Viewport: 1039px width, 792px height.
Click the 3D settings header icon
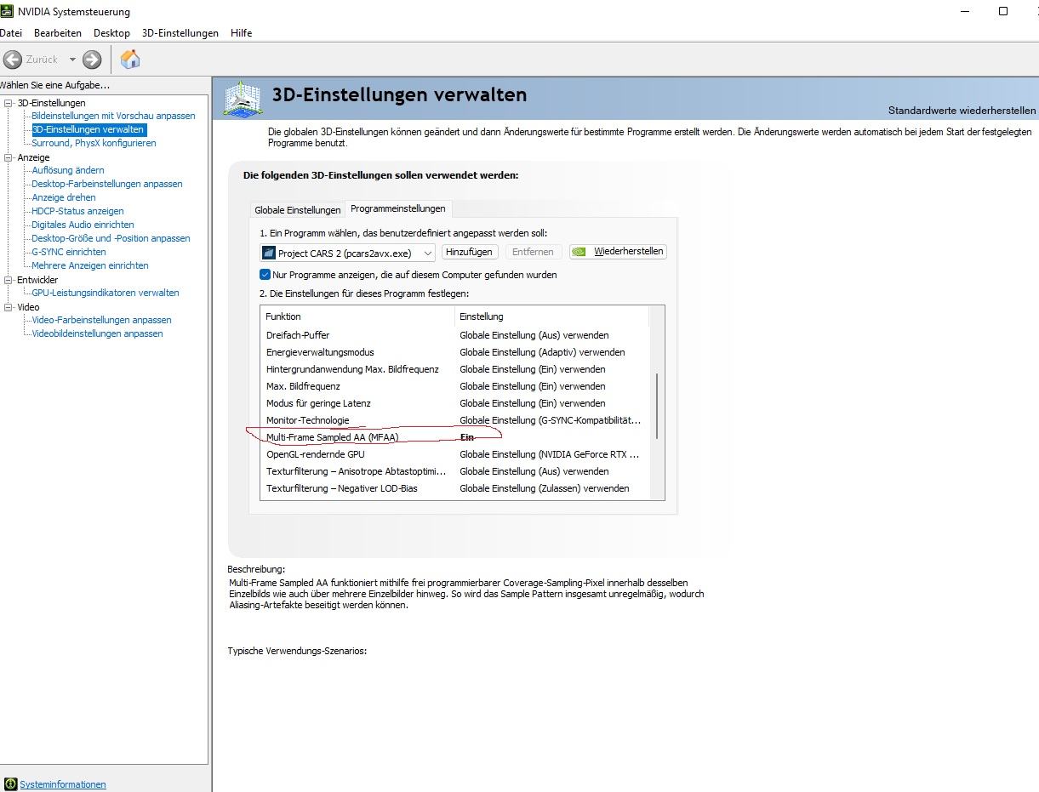pyautogui.click(x=243, y=99)
